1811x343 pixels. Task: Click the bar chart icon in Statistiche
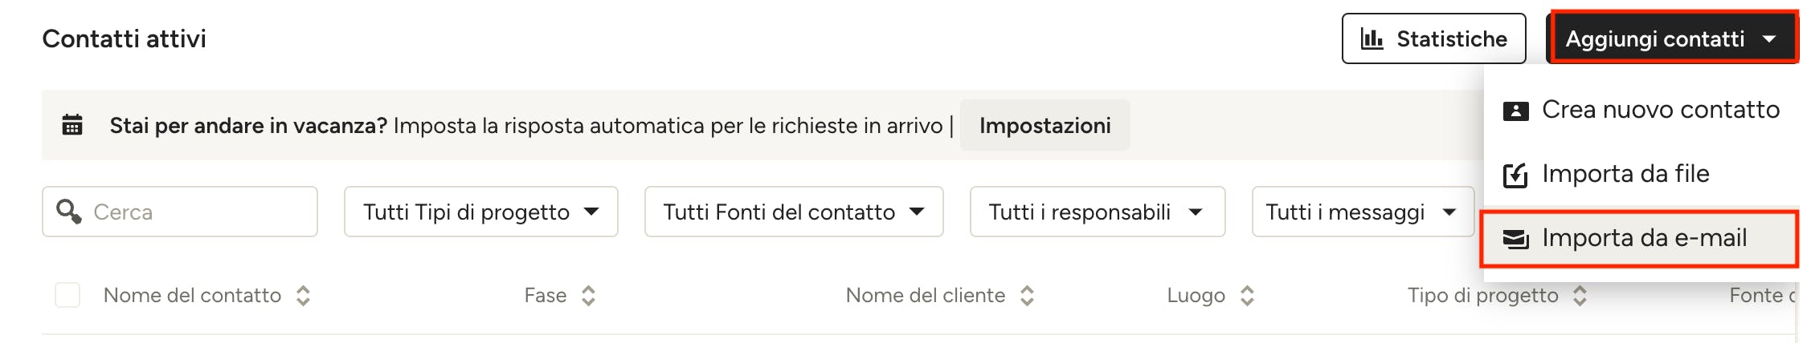[1372, 38]
